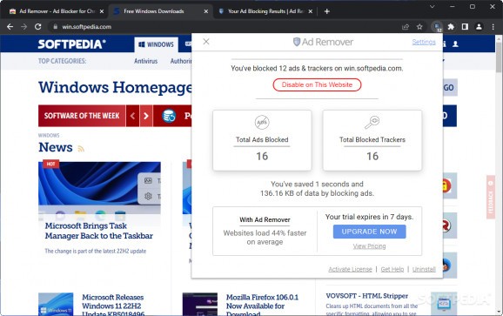Go back with the browser back arrow
503x316 pixels.
(10, 27)
